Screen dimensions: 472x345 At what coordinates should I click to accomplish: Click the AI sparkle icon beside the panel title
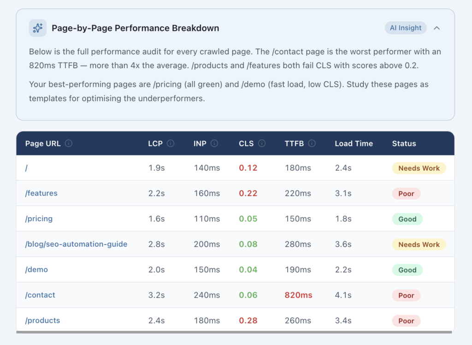[37, 28]
